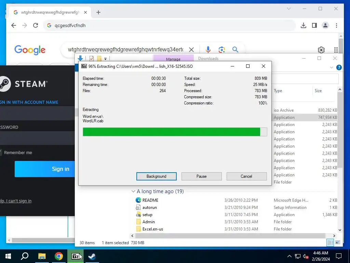Screen dimensions: 350x263
Task: Click Explorer horizontal scrollbar
Action: (230, 236)
